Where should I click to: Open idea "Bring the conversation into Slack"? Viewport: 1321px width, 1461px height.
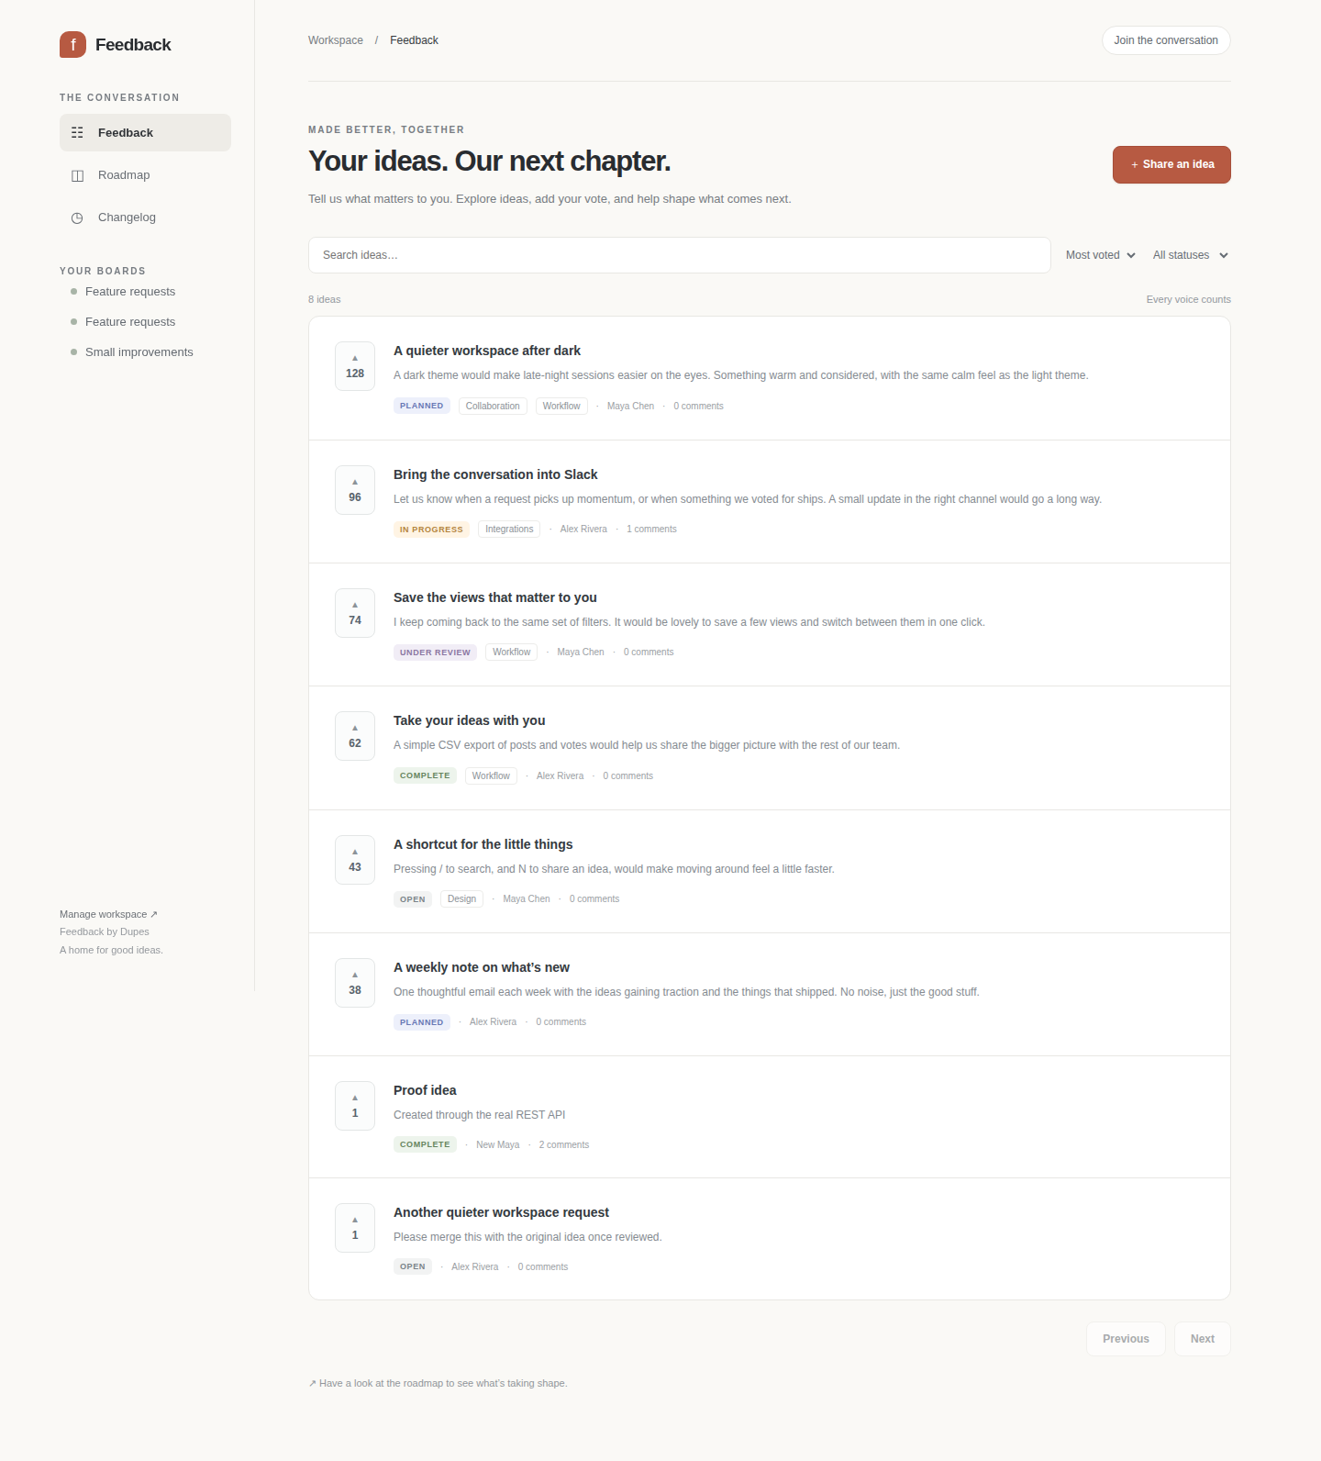495,474
